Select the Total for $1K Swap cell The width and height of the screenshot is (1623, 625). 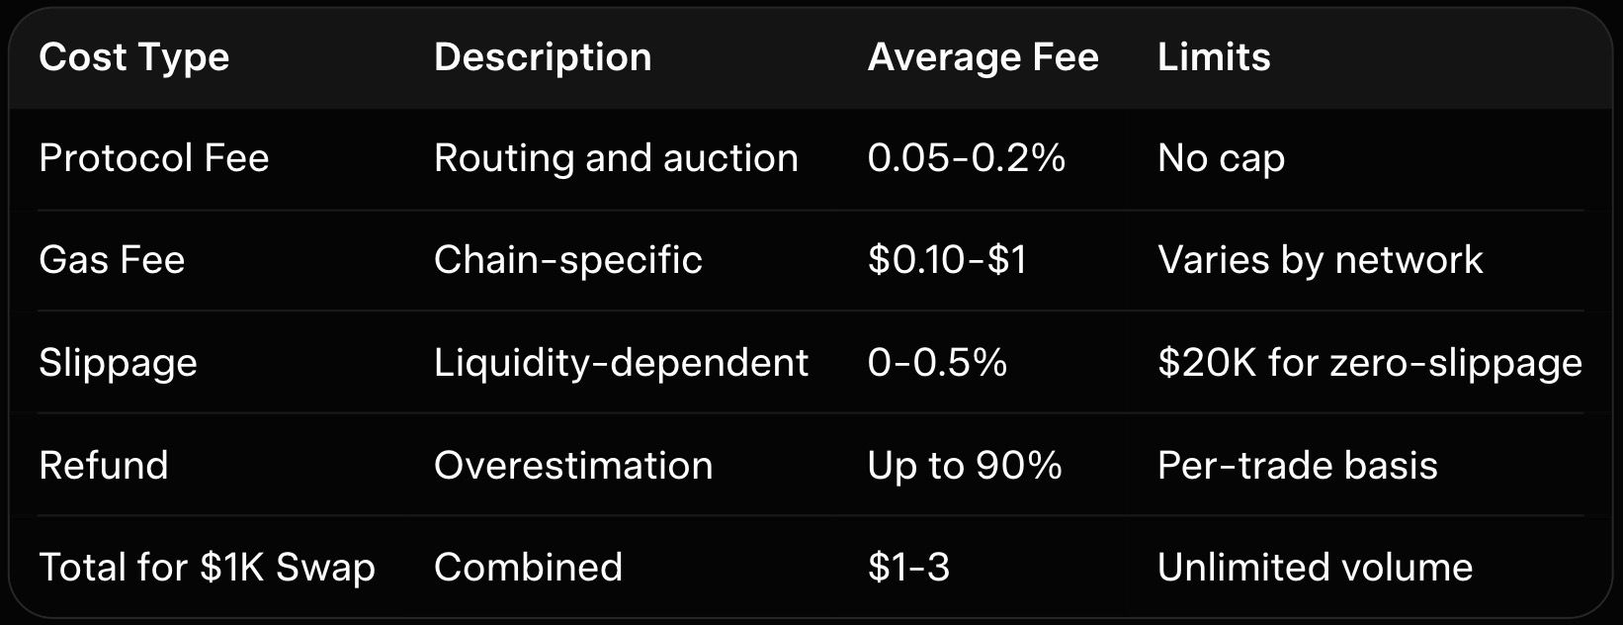207,568
